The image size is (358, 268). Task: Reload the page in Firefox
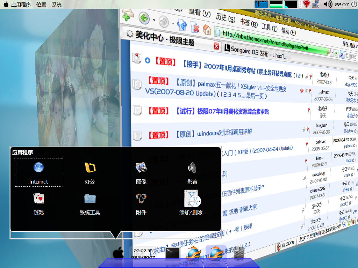(x=182, y=25)
